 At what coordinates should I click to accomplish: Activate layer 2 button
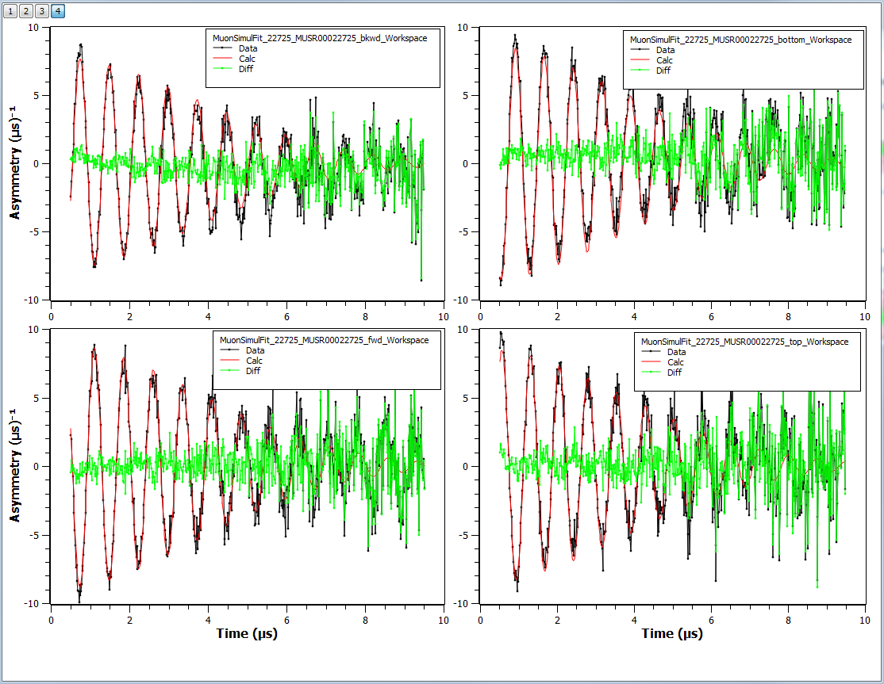point(27,11)
